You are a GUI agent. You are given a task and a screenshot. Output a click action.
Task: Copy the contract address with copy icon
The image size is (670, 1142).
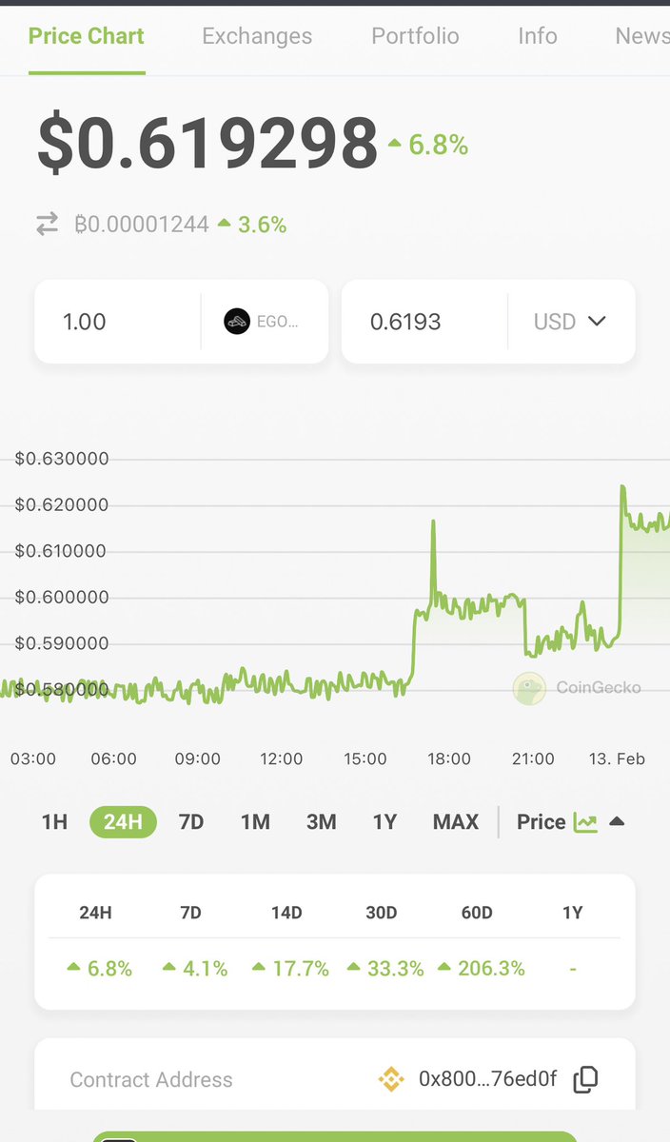click(x=586, y=1079)
